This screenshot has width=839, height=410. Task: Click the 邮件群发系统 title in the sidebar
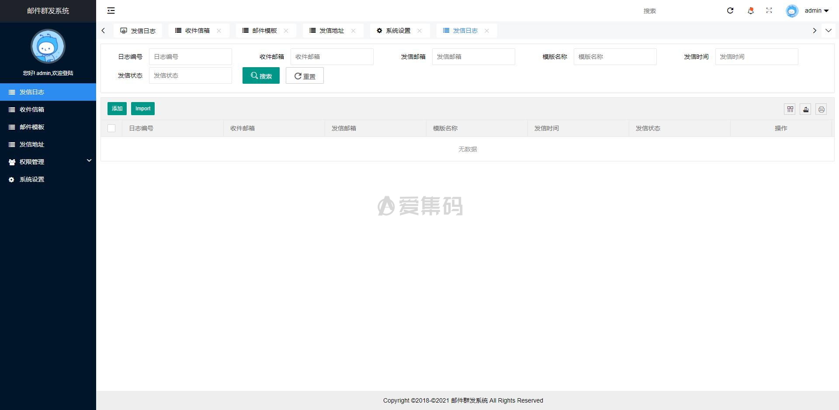tap(48, 11)
